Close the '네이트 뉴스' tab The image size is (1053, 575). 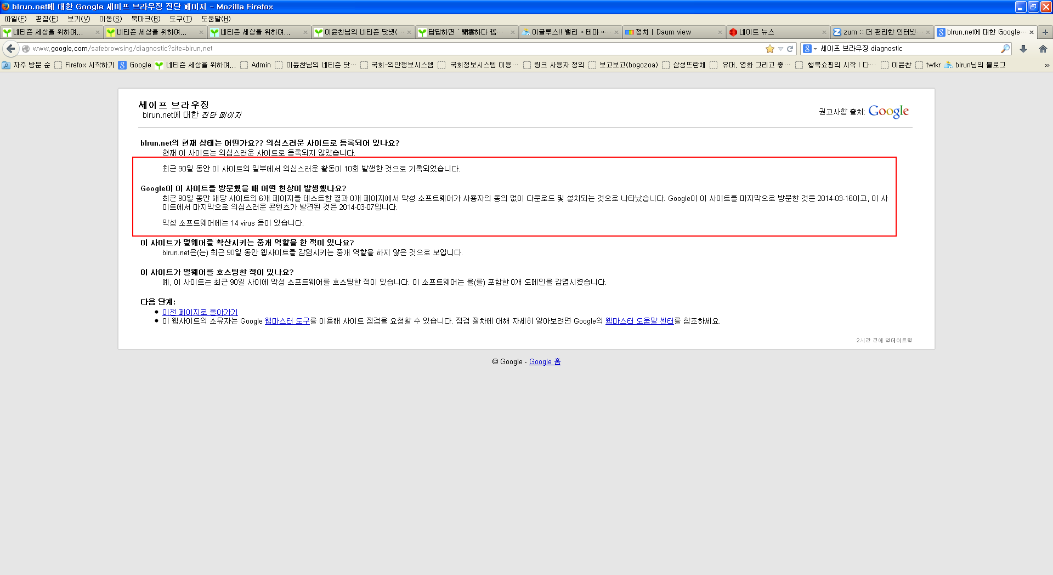tap(824, 32)
